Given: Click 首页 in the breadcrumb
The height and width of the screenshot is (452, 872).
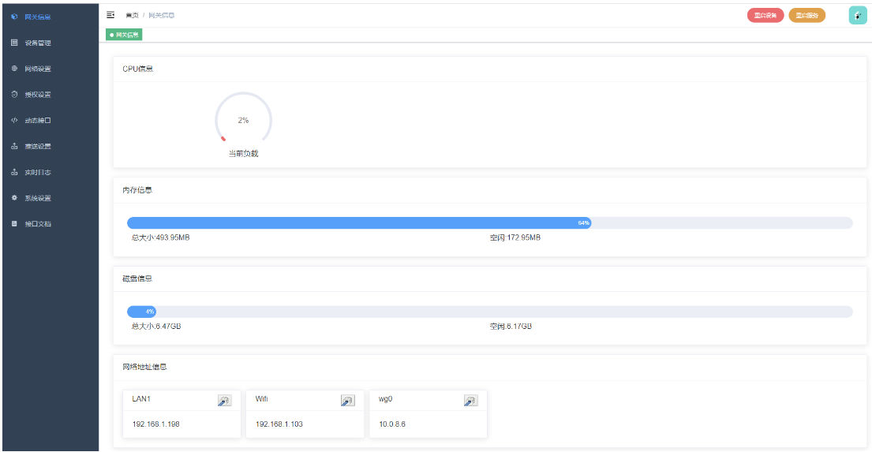Looking at the screenshot, I should click(131, 15).
